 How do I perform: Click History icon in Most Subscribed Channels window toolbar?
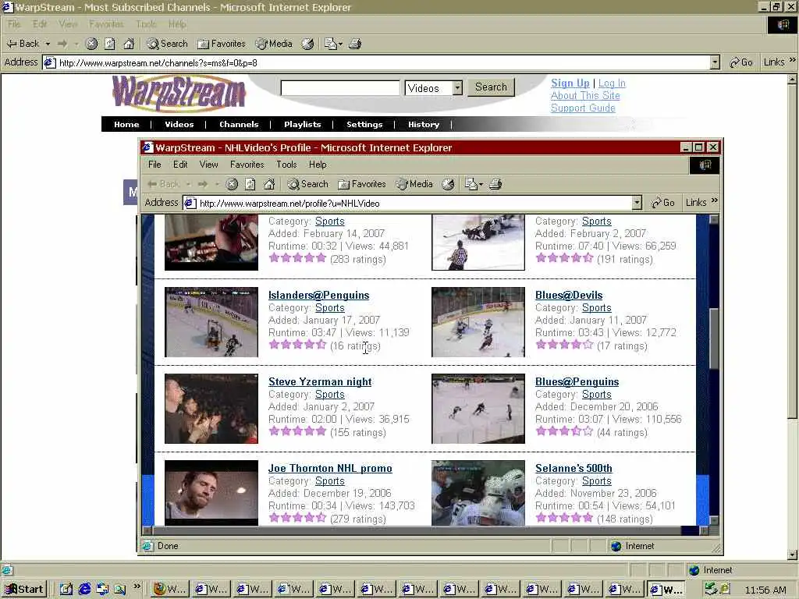click(x=307, y=44)
